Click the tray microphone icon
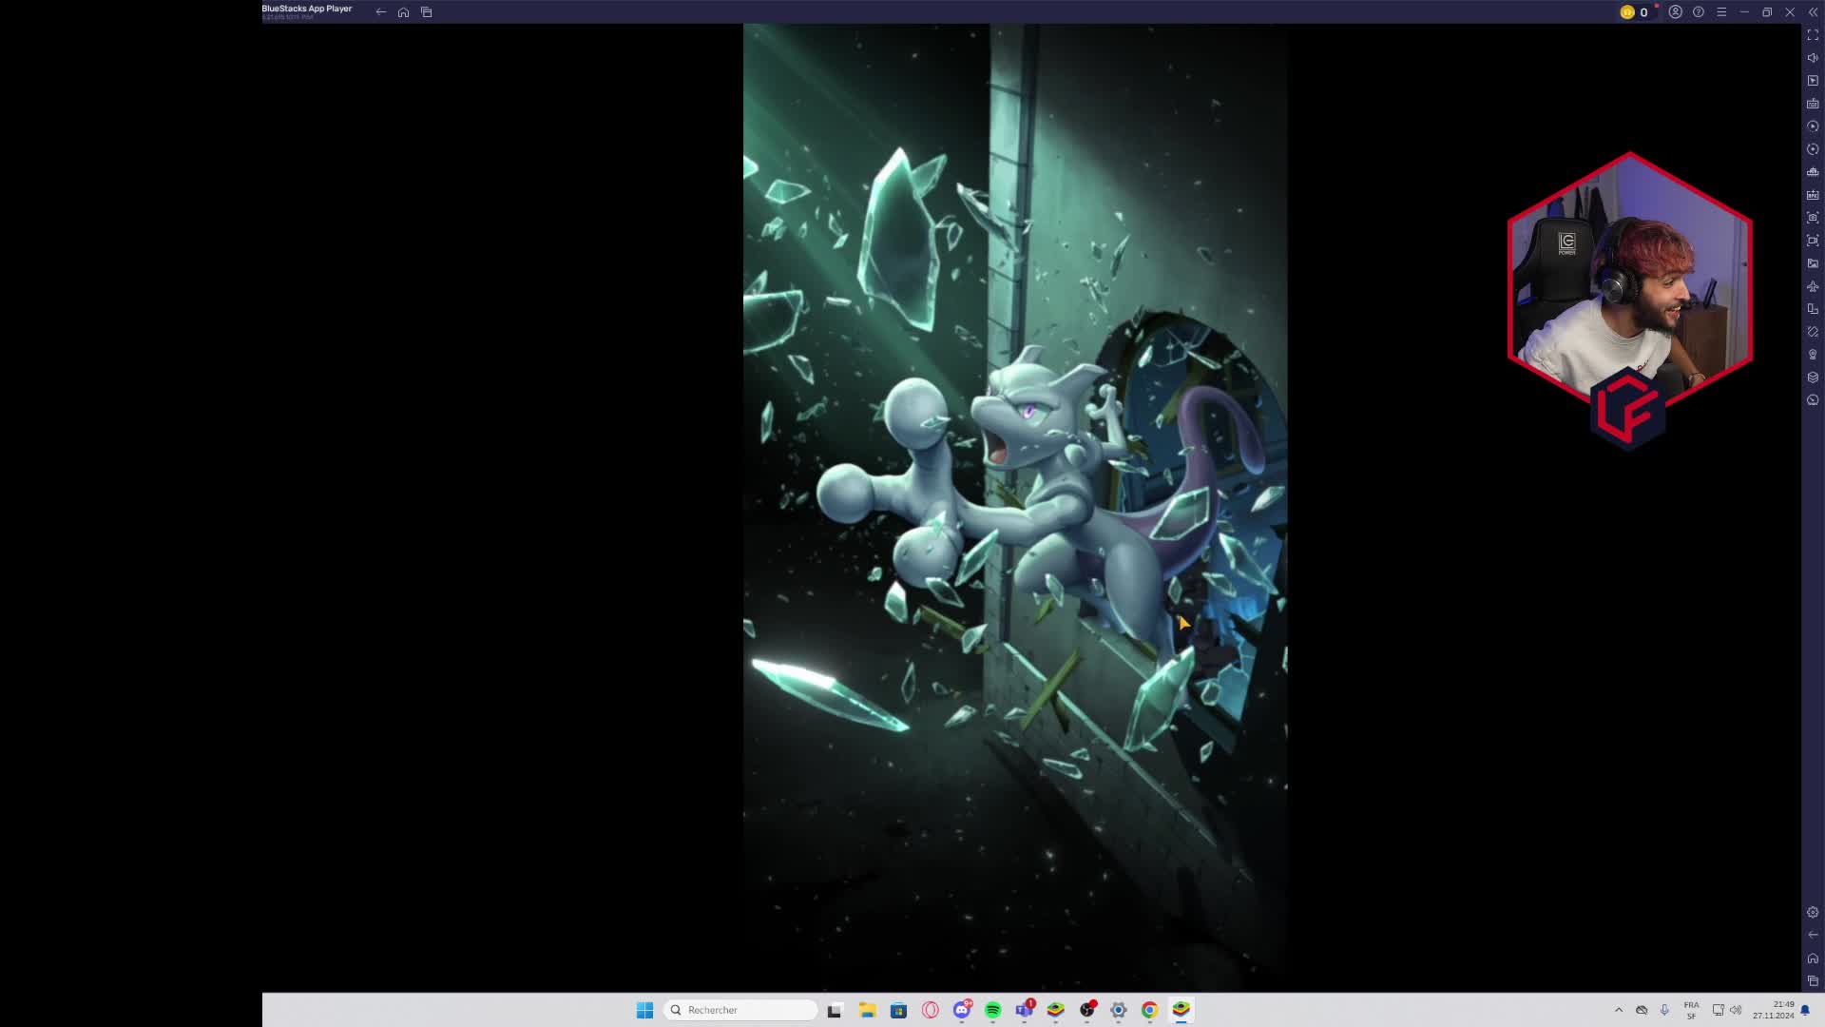The height and width of the screenshot is (1027, 1825). pos(1664,1010)
